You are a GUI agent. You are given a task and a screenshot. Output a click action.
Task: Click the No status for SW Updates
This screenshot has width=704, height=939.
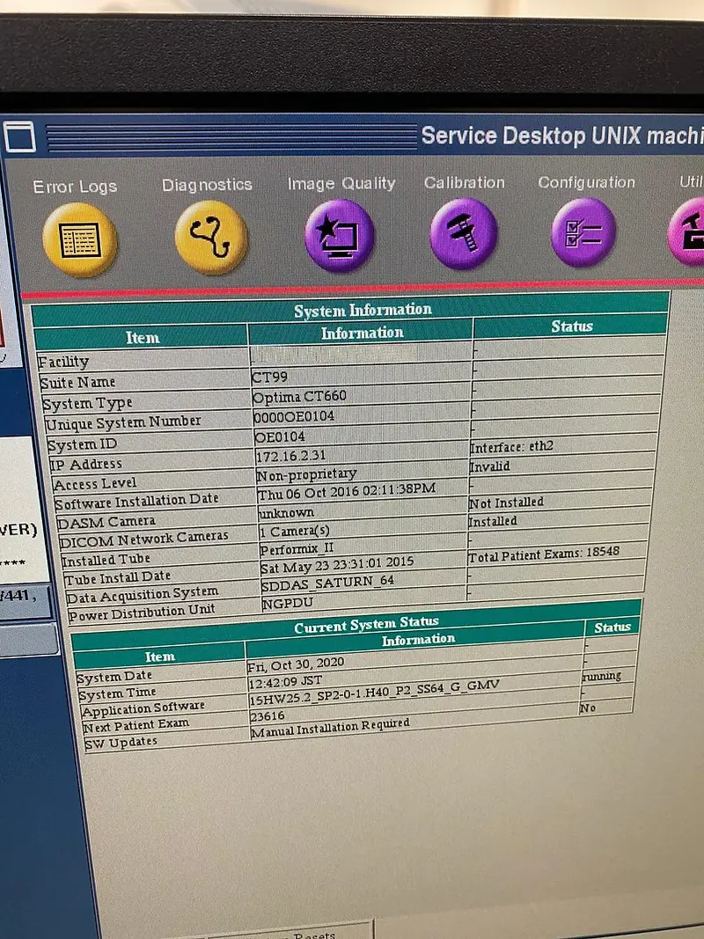pos(588,708)
